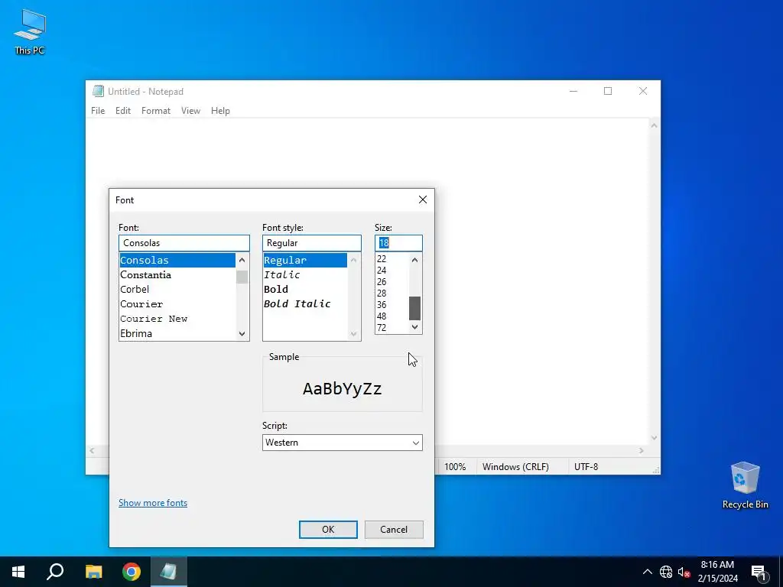Open the Help menu in Notepad
Image resolution: width=783 pixels, height=587 pixels.
point(220,111)
